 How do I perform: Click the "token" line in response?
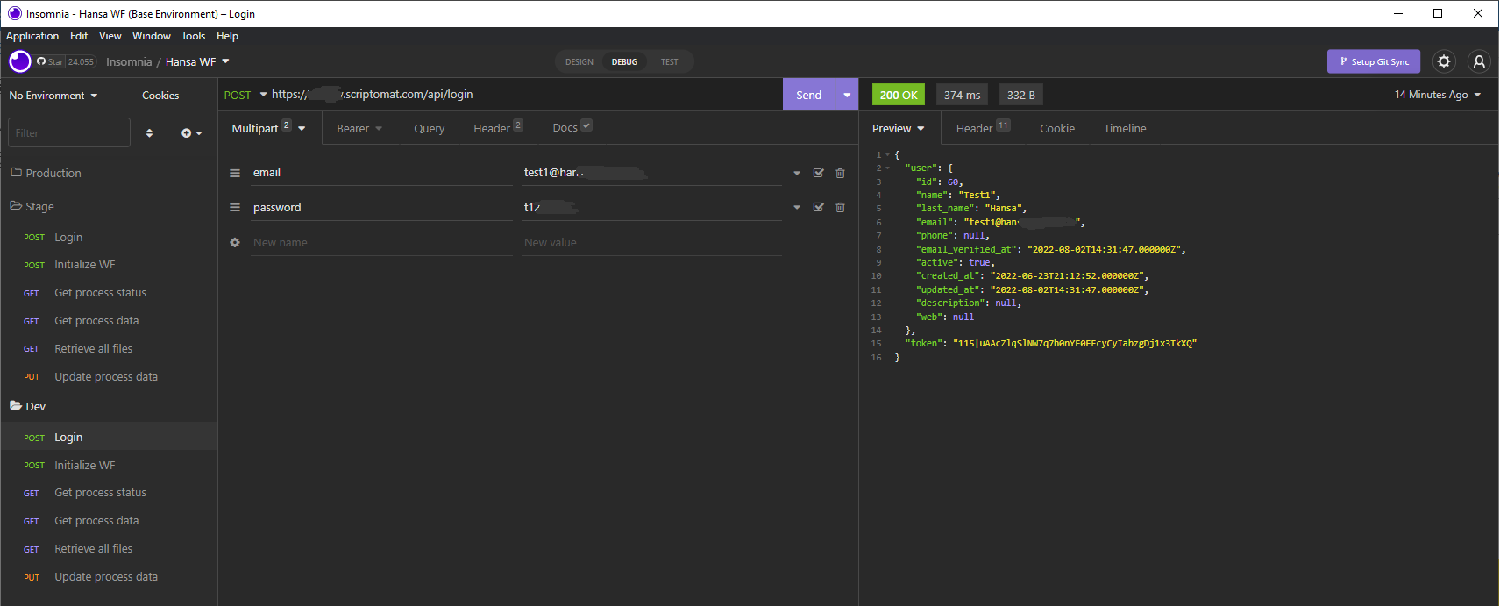(x=1050, y=344)
